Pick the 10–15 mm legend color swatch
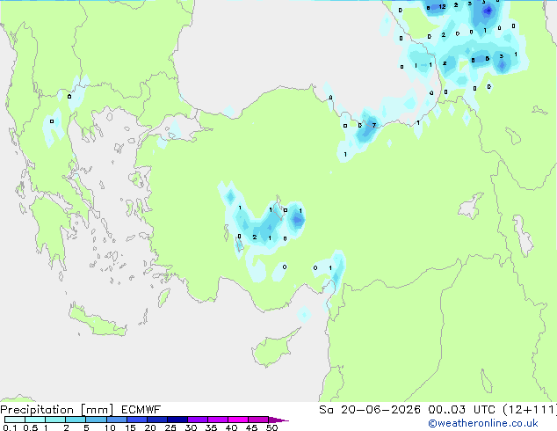The height and width of the screenshot is (431, 557). pos(116,420)
